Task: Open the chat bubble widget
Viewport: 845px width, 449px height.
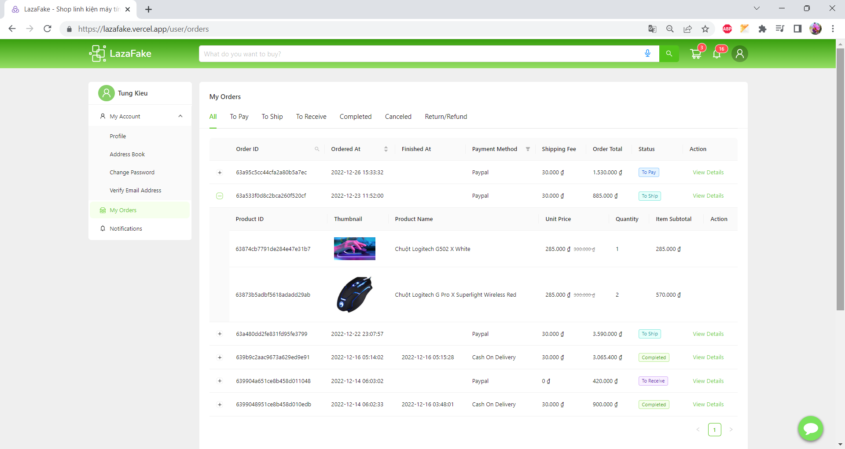Action: click(811, 428)
